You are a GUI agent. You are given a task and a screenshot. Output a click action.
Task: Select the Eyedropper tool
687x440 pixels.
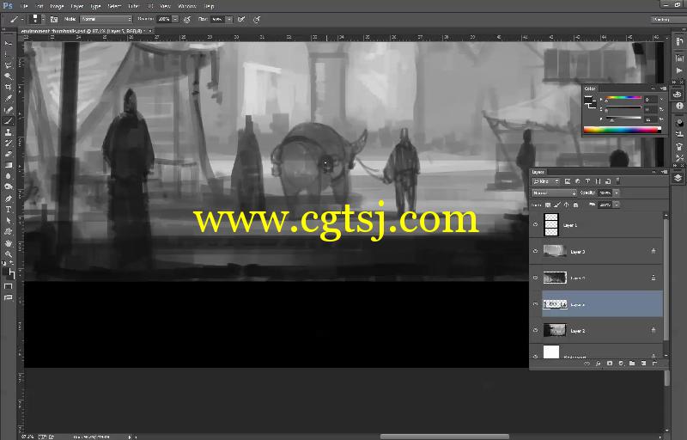(9, 99)
